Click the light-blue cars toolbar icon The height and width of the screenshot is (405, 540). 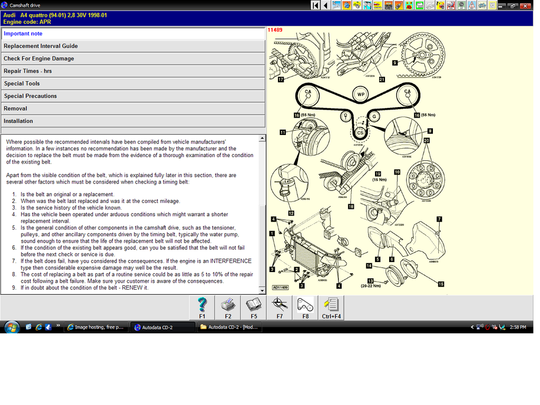click(482, 5)
